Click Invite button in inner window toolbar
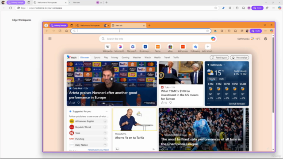283x159 pixels. [x=256, y=31]
